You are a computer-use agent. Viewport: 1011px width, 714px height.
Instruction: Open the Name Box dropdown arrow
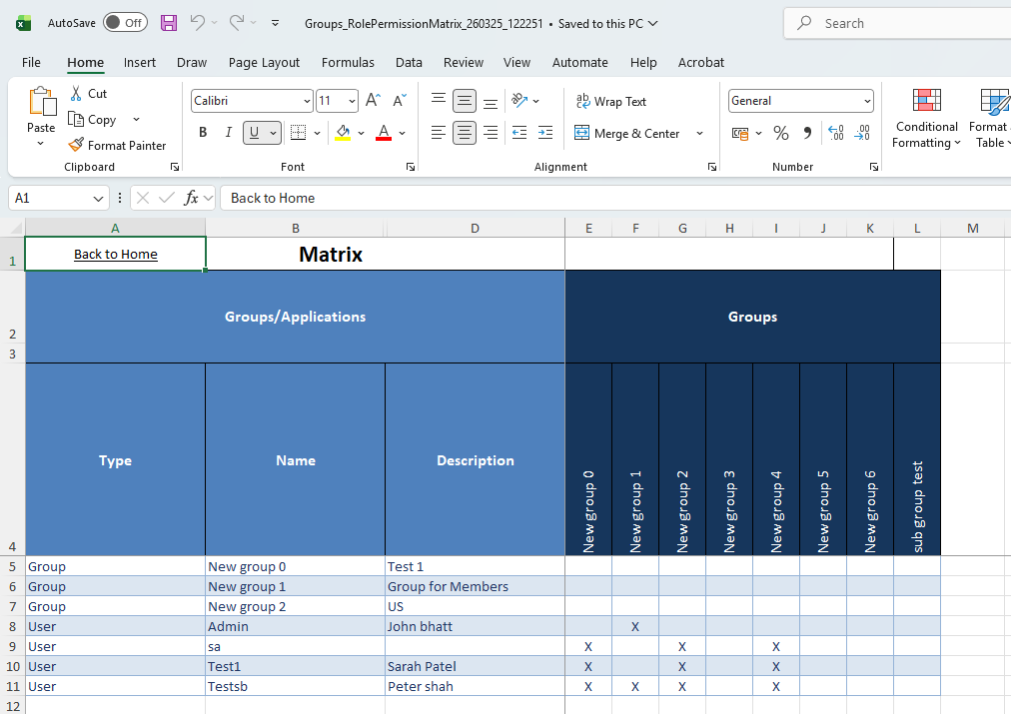click(98, 198)
